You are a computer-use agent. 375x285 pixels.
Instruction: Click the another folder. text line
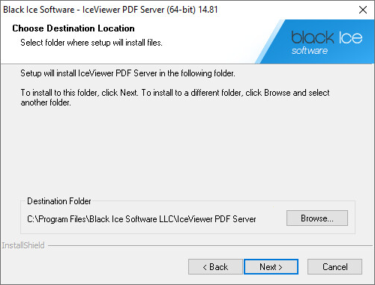(46, 102)
